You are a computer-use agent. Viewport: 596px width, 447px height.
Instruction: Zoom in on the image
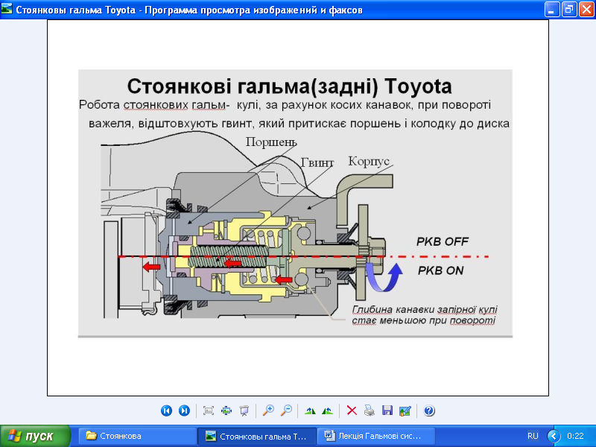tap(268, 410)
